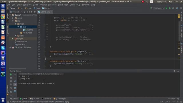Toggle the Favorites side tool window tab

[x=8, y=90]
